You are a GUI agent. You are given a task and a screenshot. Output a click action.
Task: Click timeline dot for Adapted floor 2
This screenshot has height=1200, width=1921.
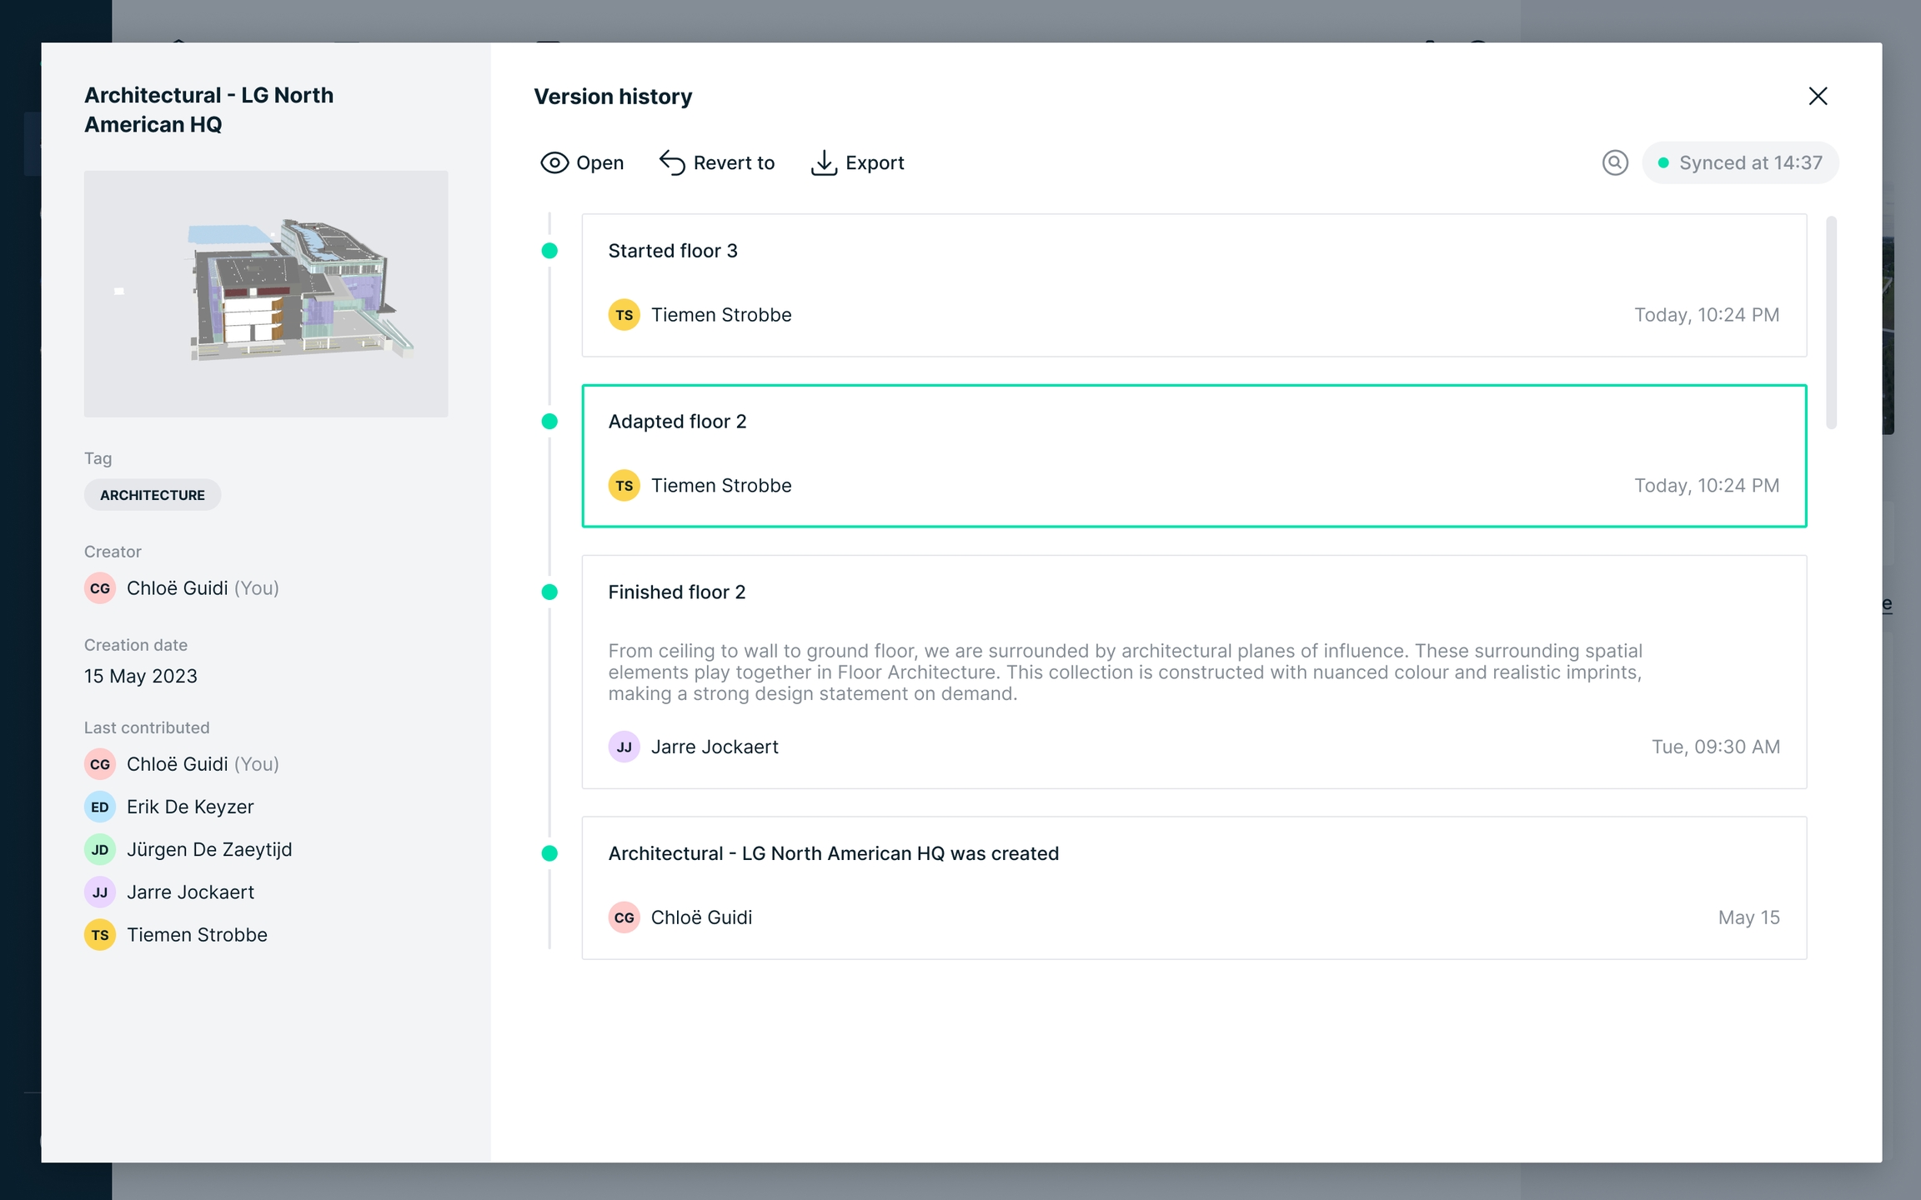(549, 422)
